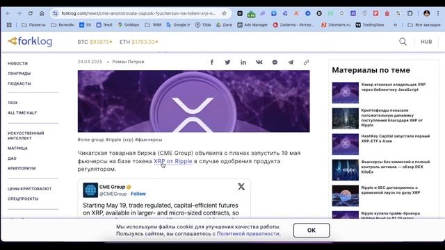The image size is (445, 250).
Task: Open TradingView bookmark
Action: click(x=370, y=25)
